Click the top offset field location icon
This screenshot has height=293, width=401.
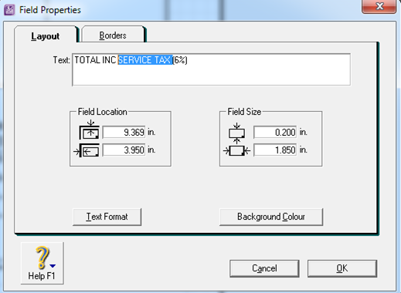coord(90,130)
